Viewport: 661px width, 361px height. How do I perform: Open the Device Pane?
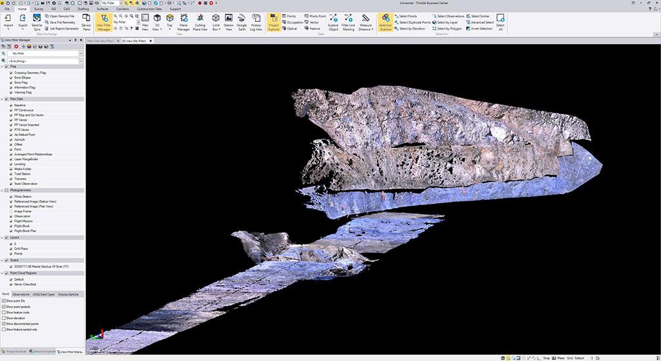86,21
